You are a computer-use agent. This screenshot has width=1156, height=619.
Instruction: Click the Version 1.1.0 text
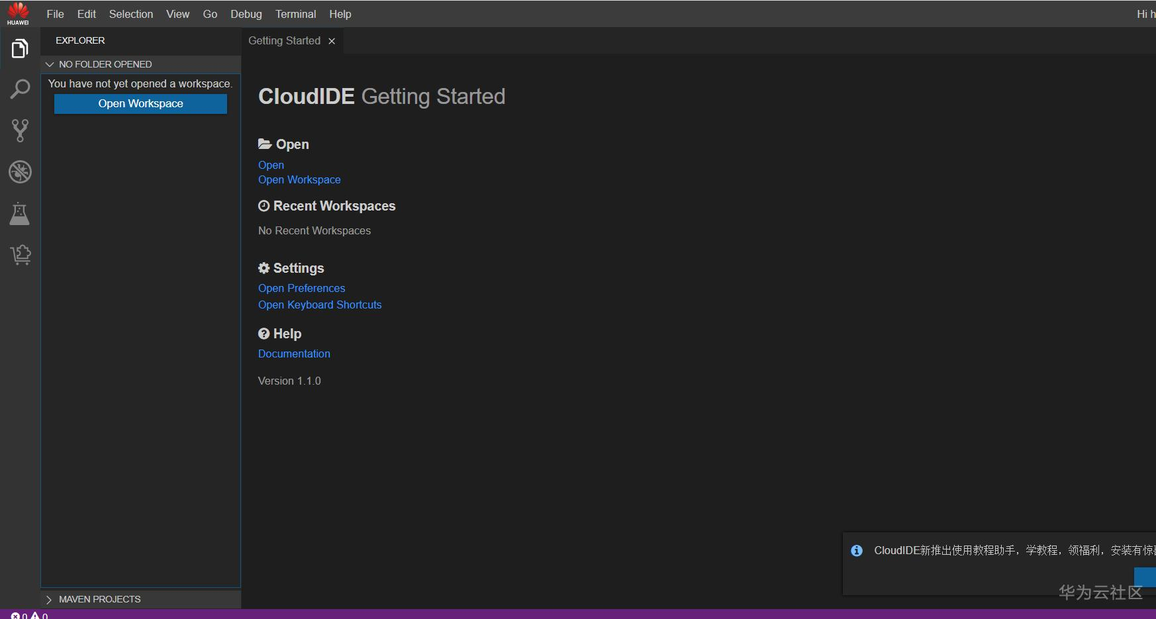(x=289, y=381)
